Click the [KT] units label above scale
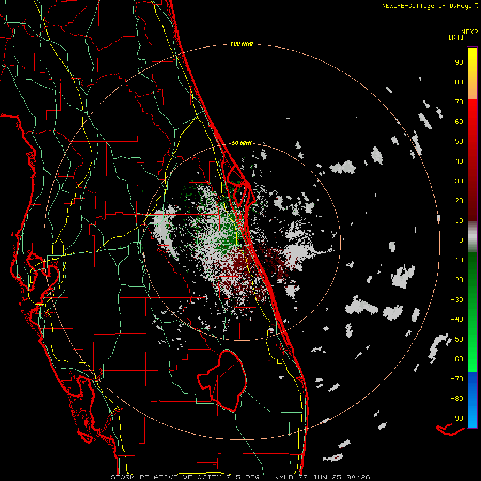This screenshot has height=481, width=481. (456, 37)
